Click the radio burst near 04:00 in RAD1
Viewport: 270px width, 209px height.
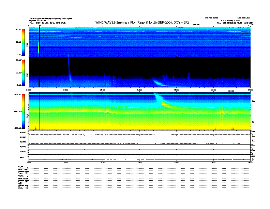(69, 68)
